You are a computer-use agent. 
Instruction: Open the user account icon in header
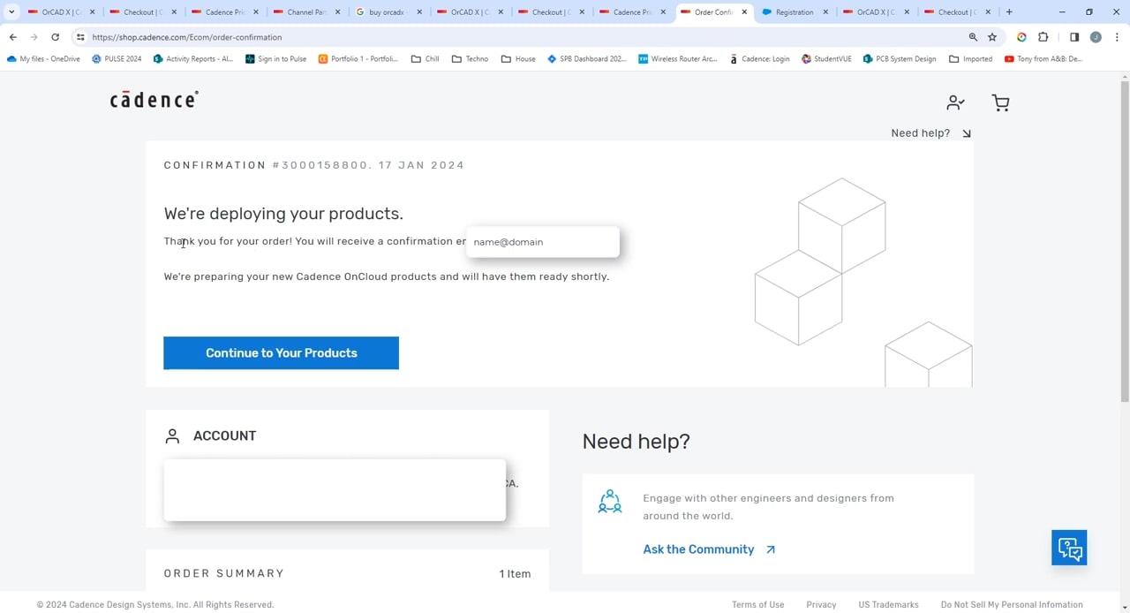coord(955,102)
